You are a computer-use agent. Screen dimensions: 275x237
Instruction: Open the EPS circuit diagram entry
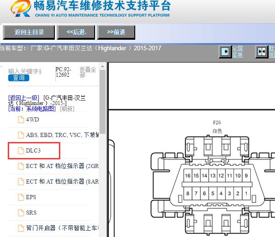[31, 197]
